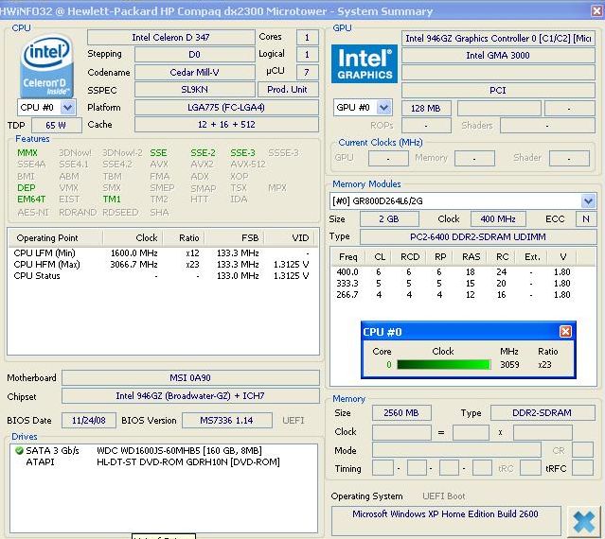Click the RAS column header
Viewport: 605px width, 539px height.
coord(471,257)
